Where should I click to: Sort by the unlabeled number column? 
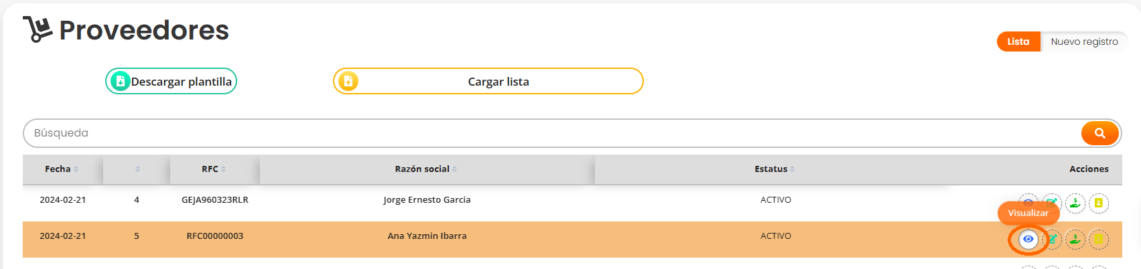137,169
